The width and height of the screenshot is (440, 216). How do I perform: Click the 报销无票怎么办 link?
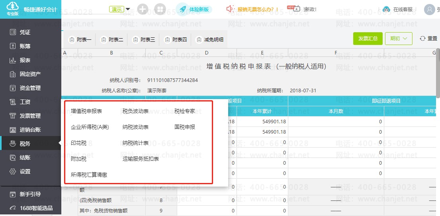click(x=258, y=9)
